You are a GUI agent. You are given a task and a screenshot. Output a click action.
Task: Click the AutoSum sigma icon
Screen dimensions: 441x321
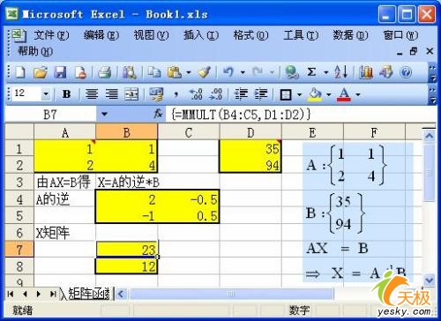coord(311,71)
